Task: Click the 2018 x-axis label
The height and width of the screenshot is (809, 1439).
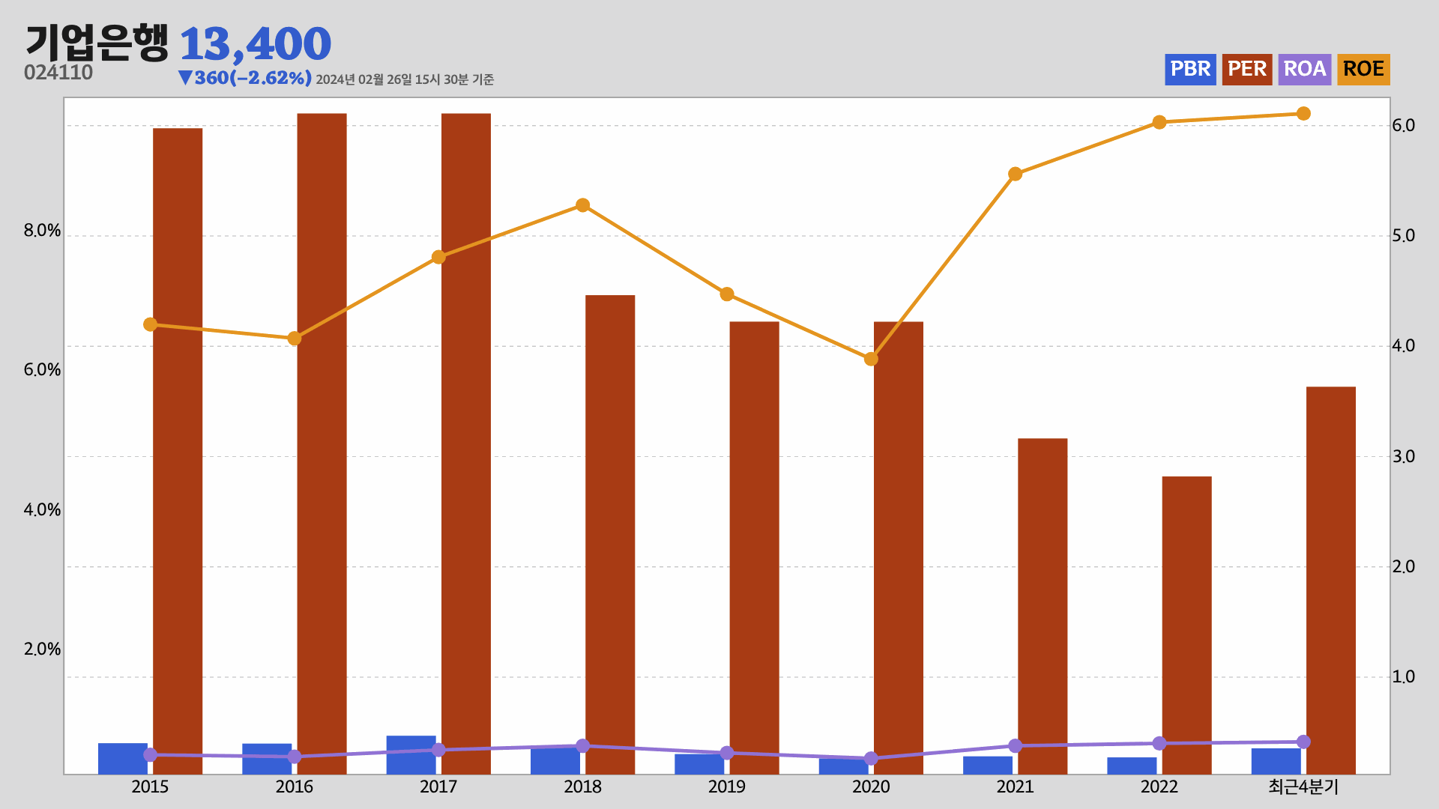Action: pos(582,787)
